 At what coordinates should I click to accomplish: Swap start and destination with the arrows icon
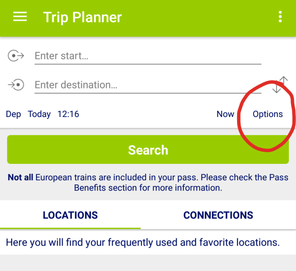pyautogui.click(x=280, y=84)
